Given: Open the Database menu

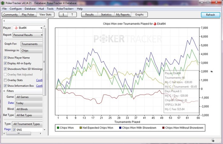Looking at the screenshot, I should [30, 9].
